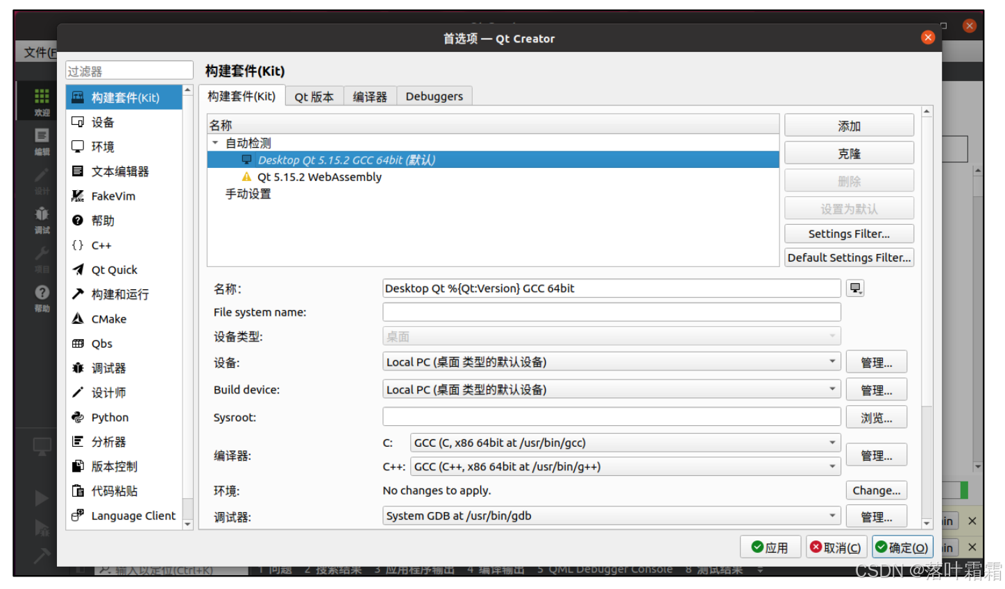Open the 构建和运行 settings category
The height and width of the screenshot is (589, 1005).
(124, 294)
